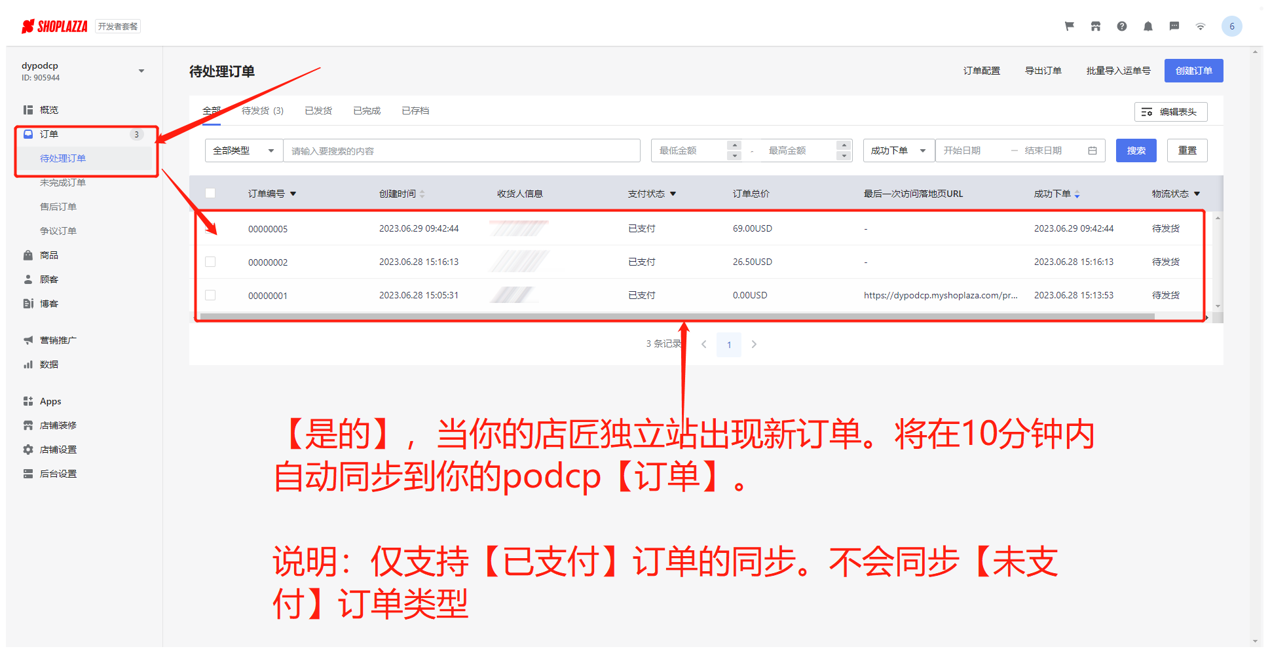Open 售后订单 in the sidebar

click(58, 207)
